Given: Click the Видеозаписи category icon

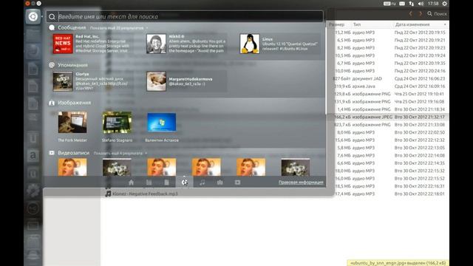Looking at the screenshot, I should [x=52, y=153].
